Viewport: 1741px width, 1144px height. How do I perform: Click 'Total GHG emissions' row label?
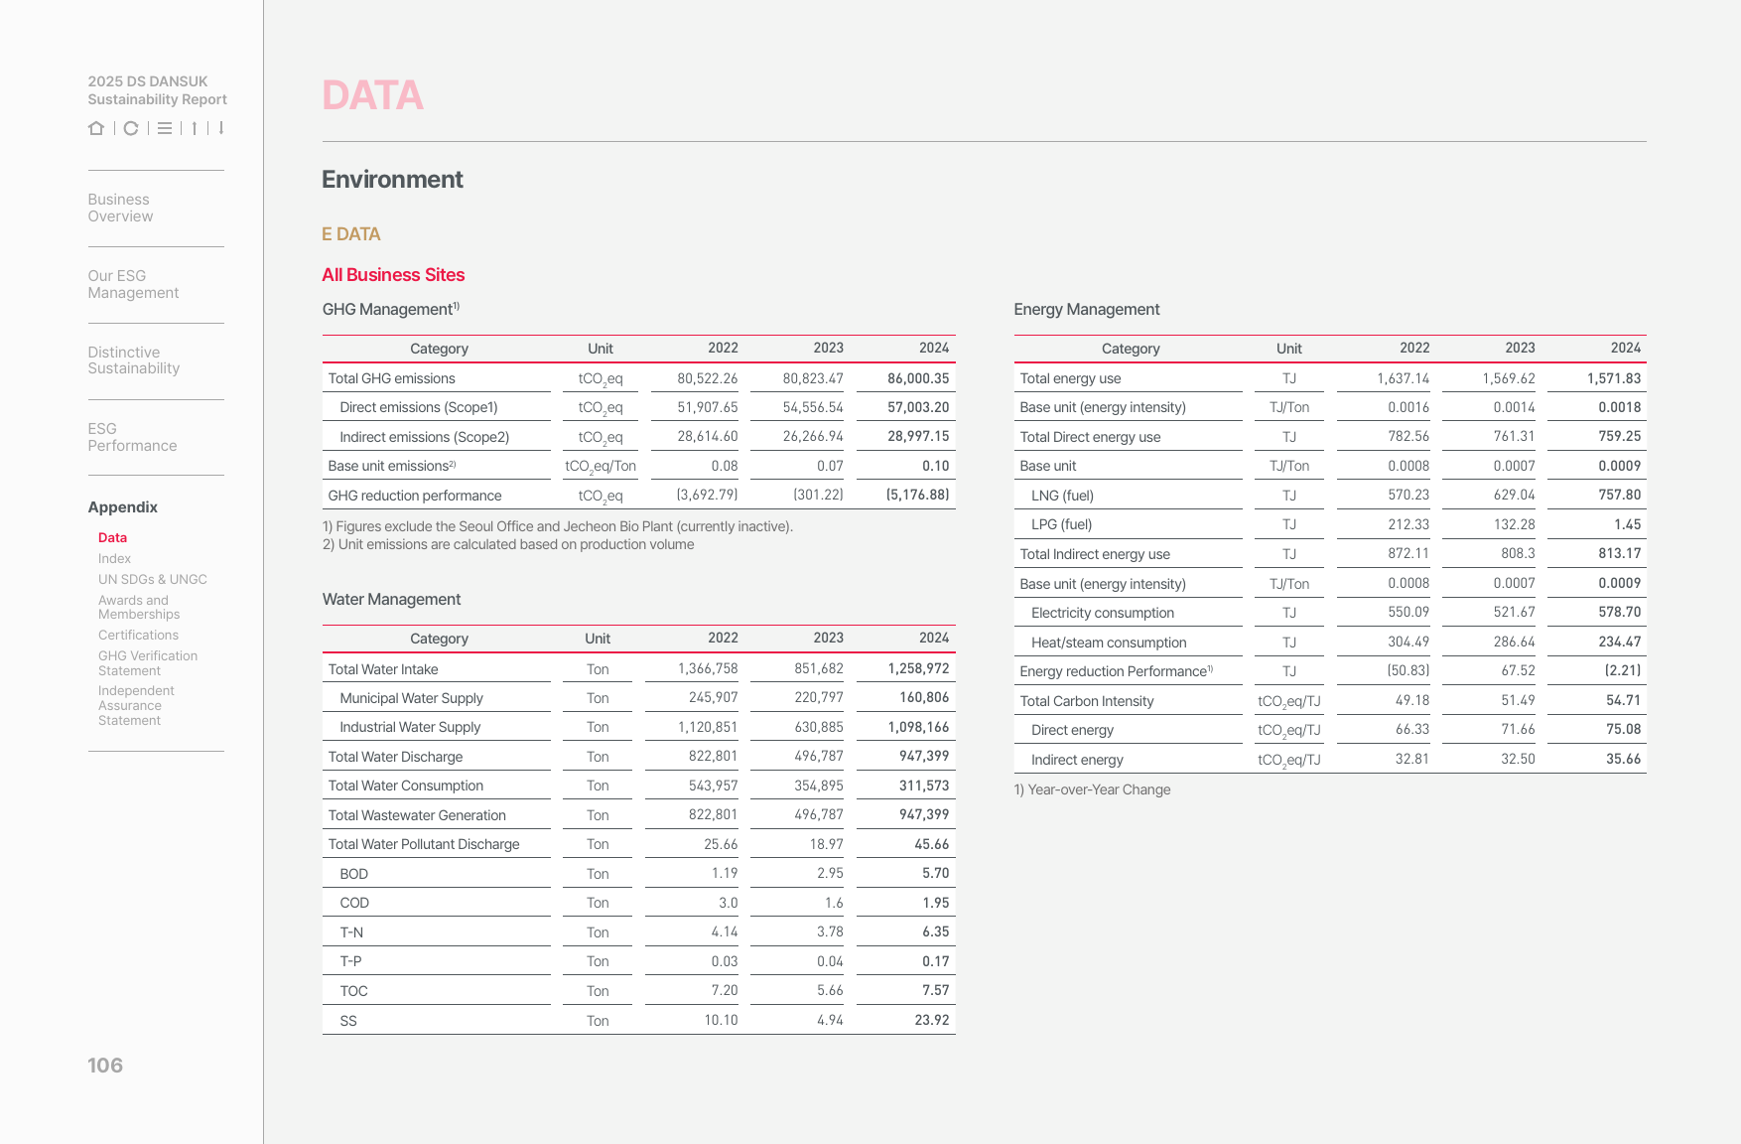point(391,378)
